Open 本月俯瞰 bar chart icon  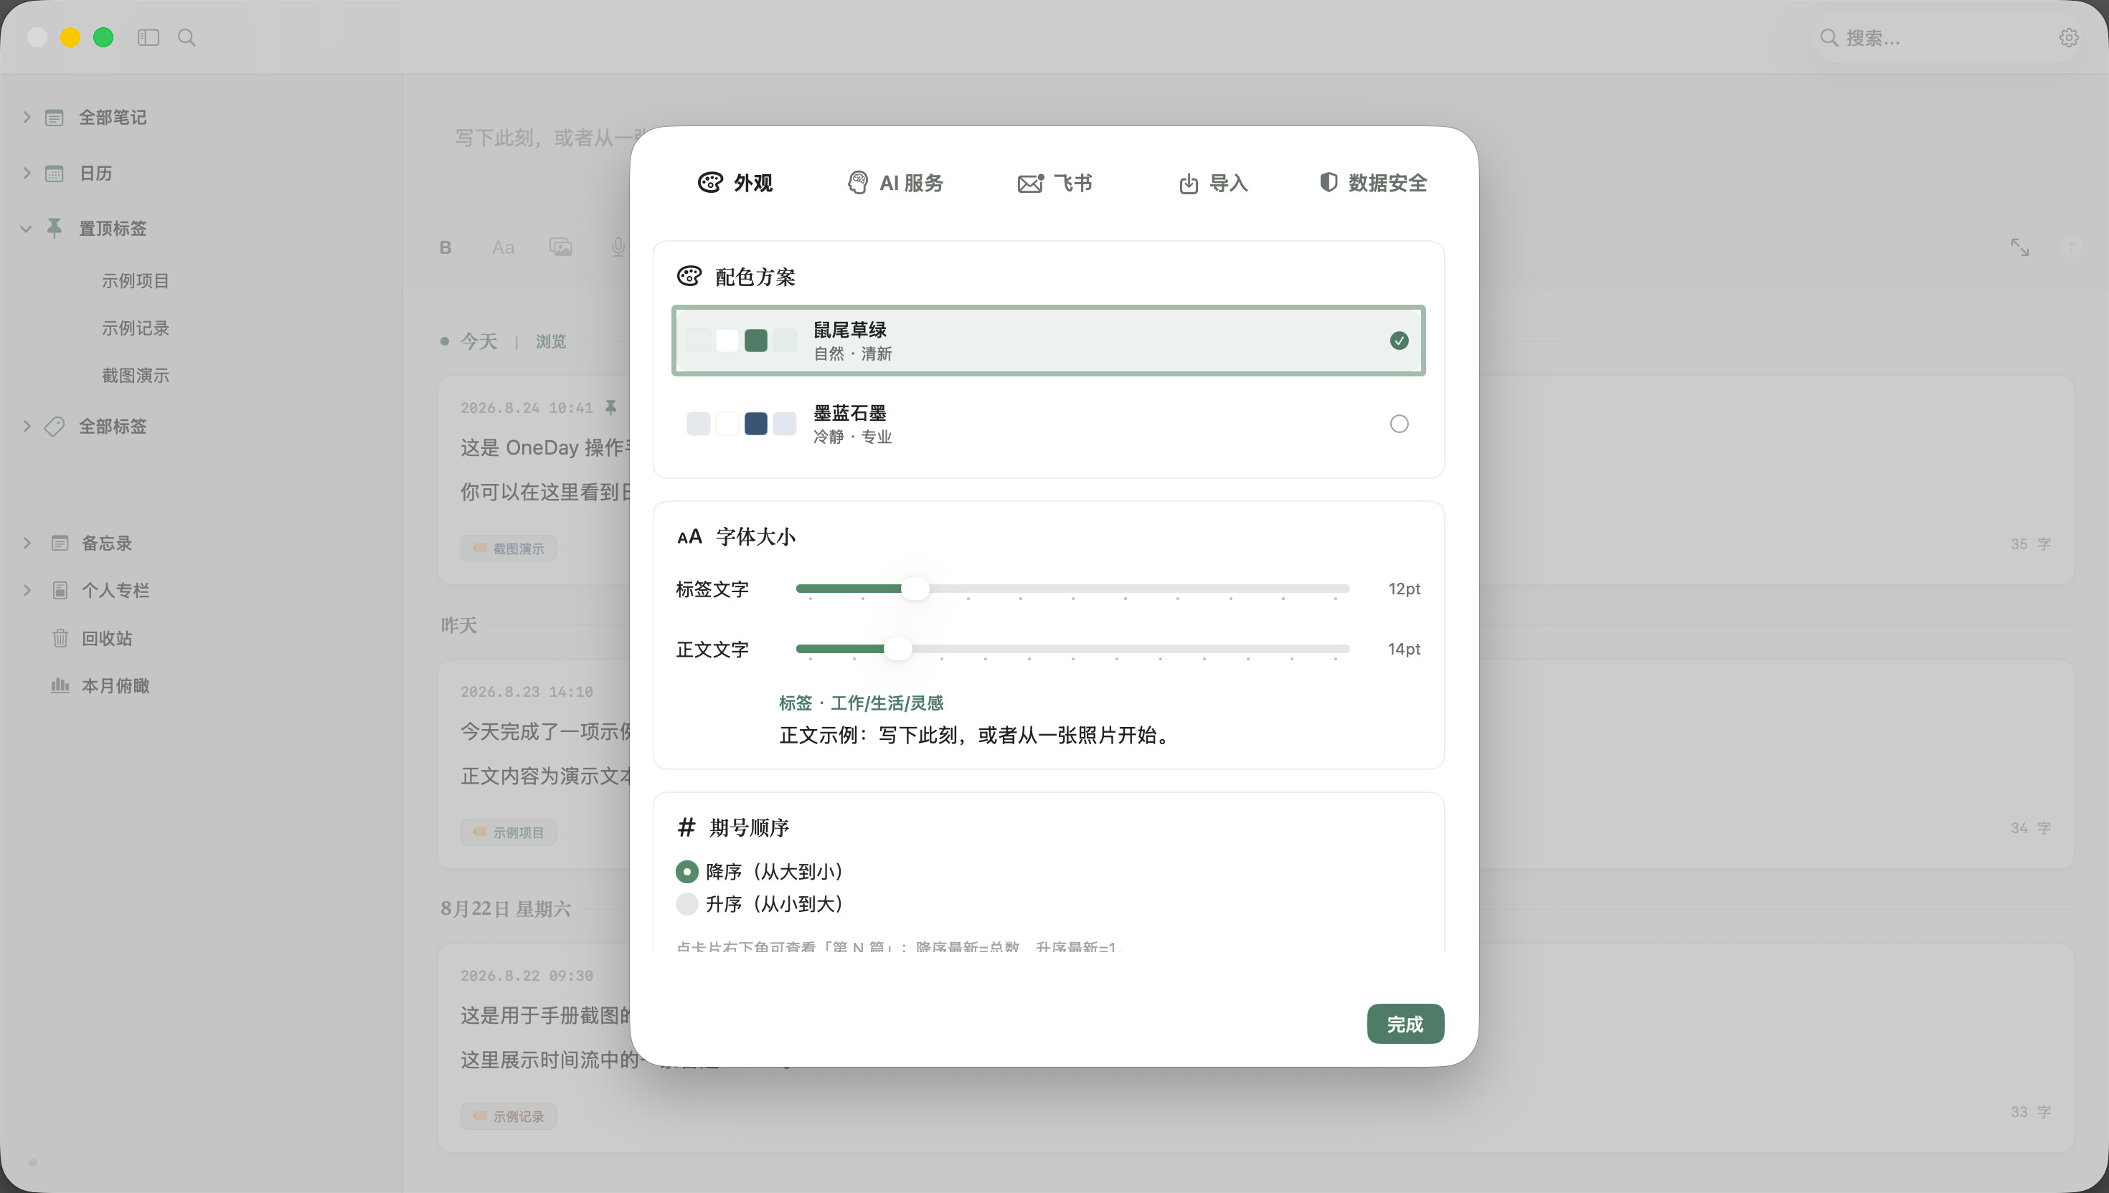(60, 685)
